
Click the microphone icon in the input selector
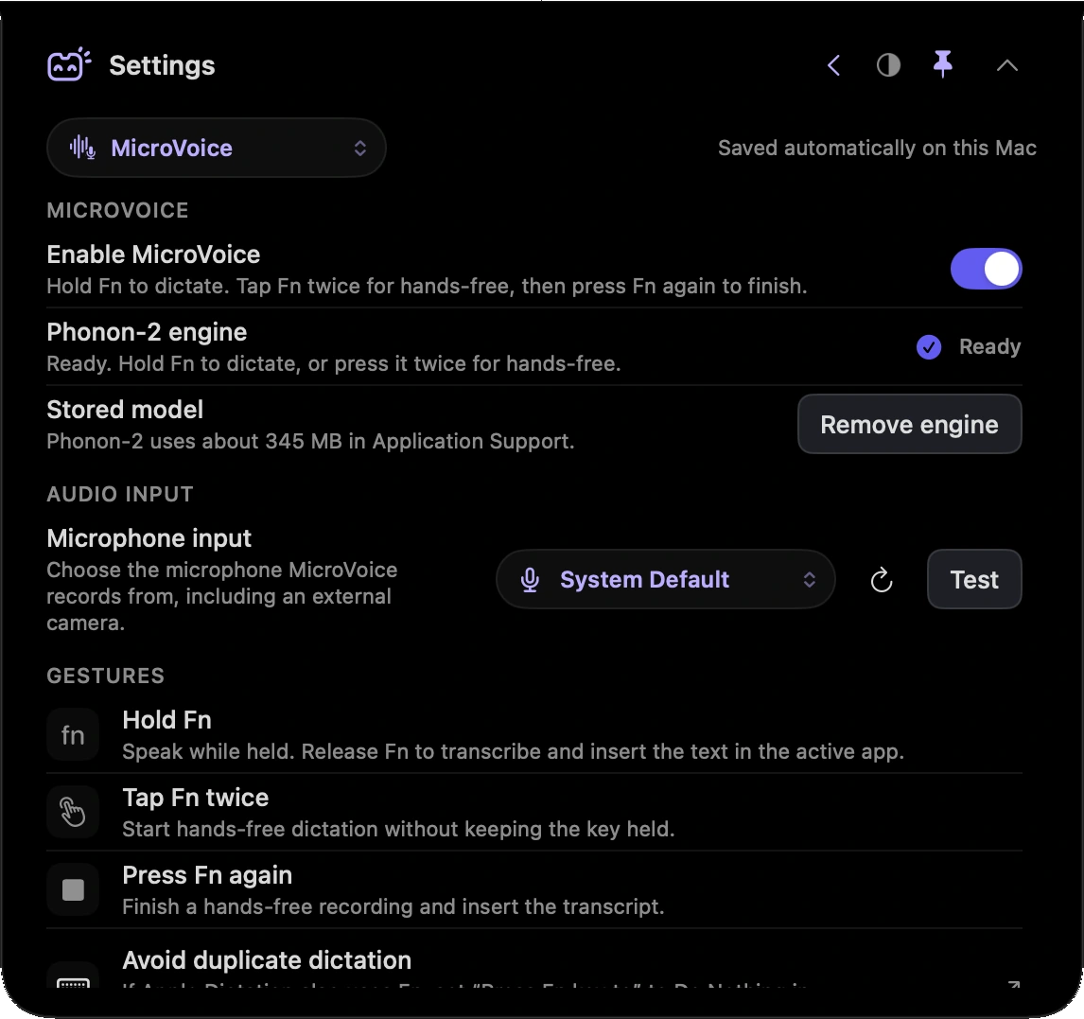(x=530, y=579)
